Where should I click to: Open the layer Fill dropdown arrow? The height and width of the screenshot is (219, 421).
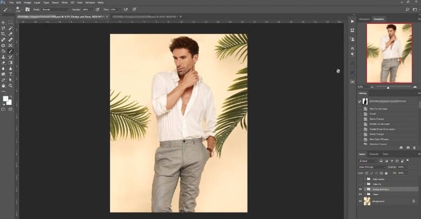[x=406, y=173]
